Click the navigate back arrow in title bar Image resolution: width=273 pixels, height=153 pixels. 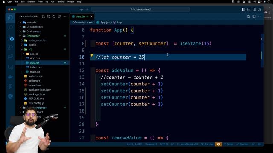pyautogui.click(x=81, y=9)
